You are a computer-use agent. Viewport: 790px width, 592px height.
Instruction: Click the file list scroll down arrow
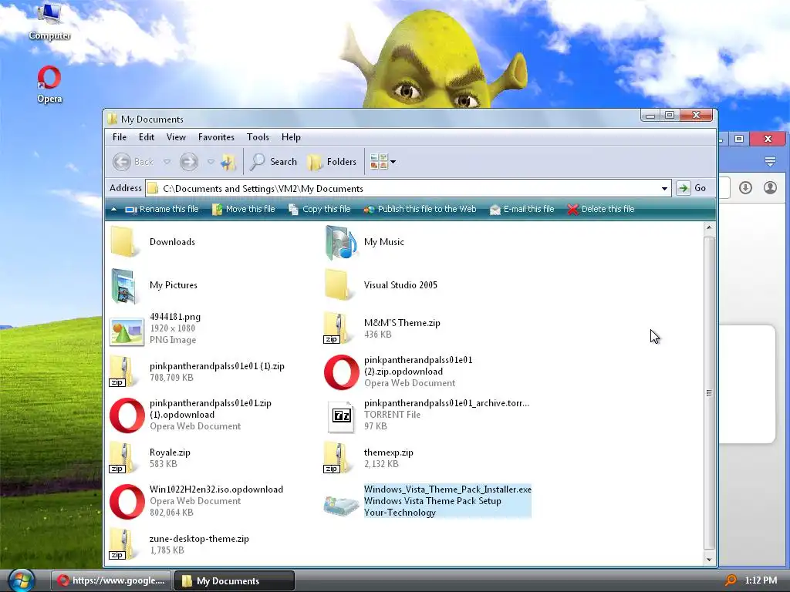pyautogui.click(x=709, y=560)
